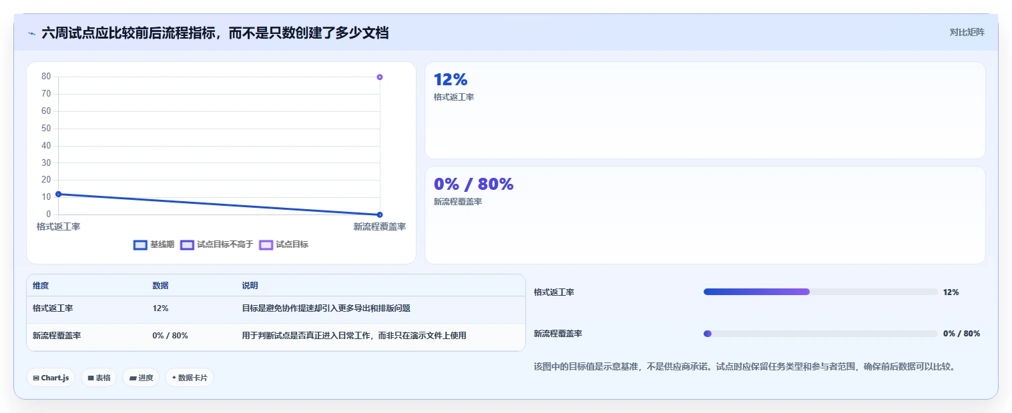
Task: Toggle the 试点目标 legend item
Action: click(284, 244)
